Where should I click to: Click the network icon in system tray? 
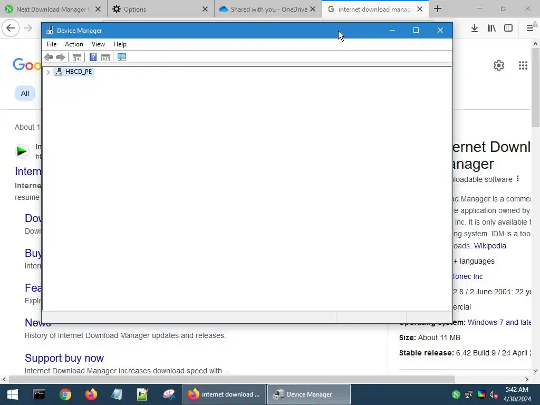469,394
